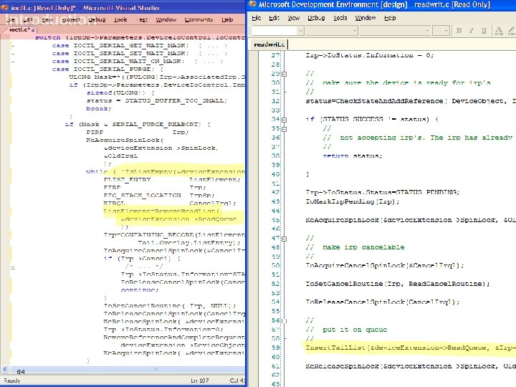Screen dimensions: 516x387
Task: Open Edit menu in the Visual Studio window
Action: pyautogui.click(x=28, y=20)
